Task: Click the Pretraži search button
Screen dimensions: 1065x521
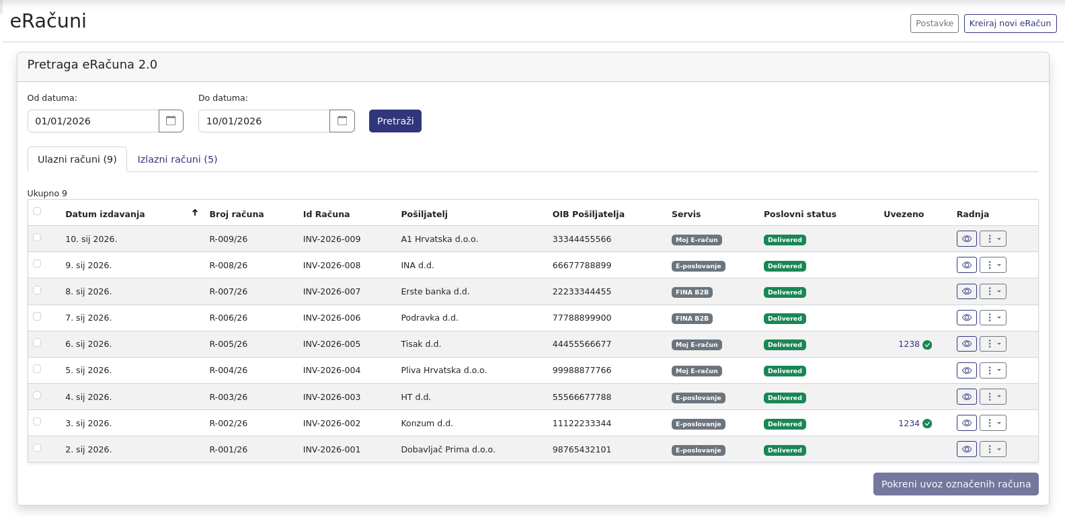Action: click(395, 121)
